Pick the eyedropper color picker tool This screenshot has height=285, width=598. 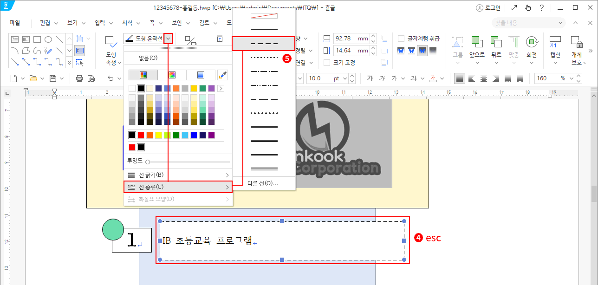(223, 75)
